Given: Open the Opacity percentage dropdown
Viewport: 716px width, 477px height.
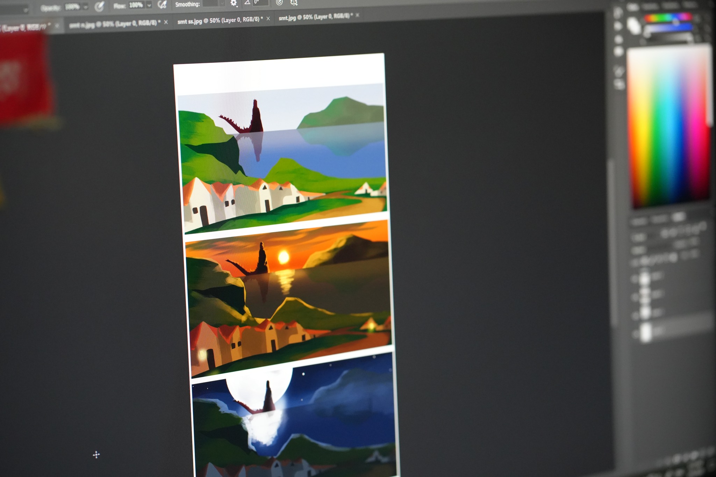Looking at the screenshot, I should pos(85,7).
